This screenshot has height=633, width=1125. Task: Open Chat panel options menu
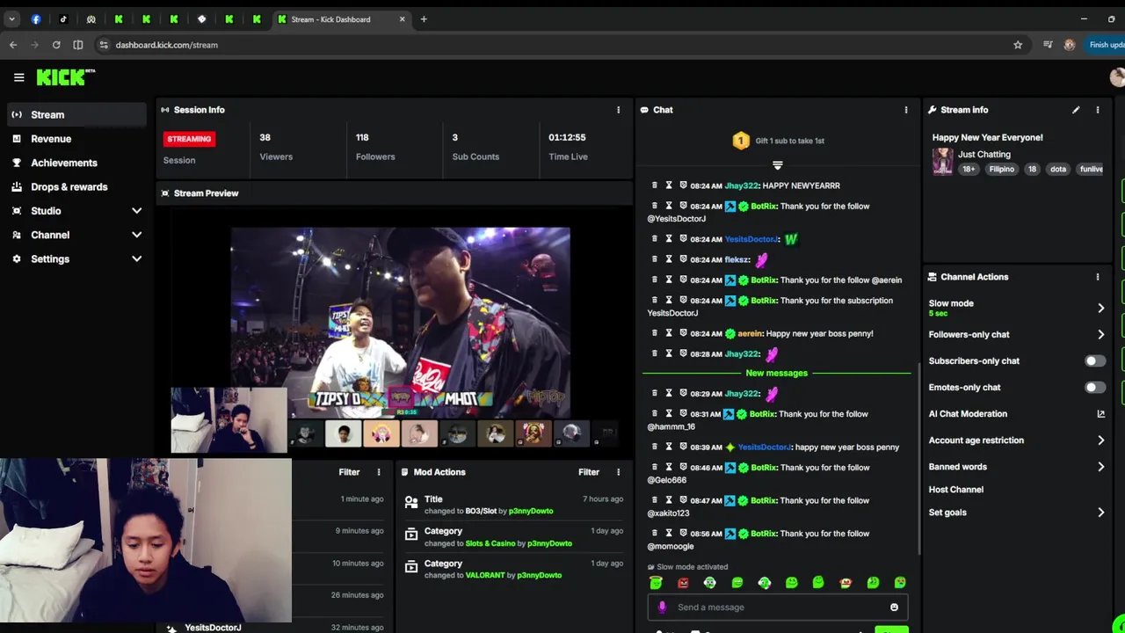tap(906, 110)
